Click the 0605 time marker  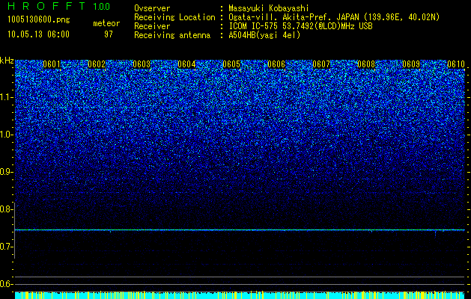coord(231,64)
